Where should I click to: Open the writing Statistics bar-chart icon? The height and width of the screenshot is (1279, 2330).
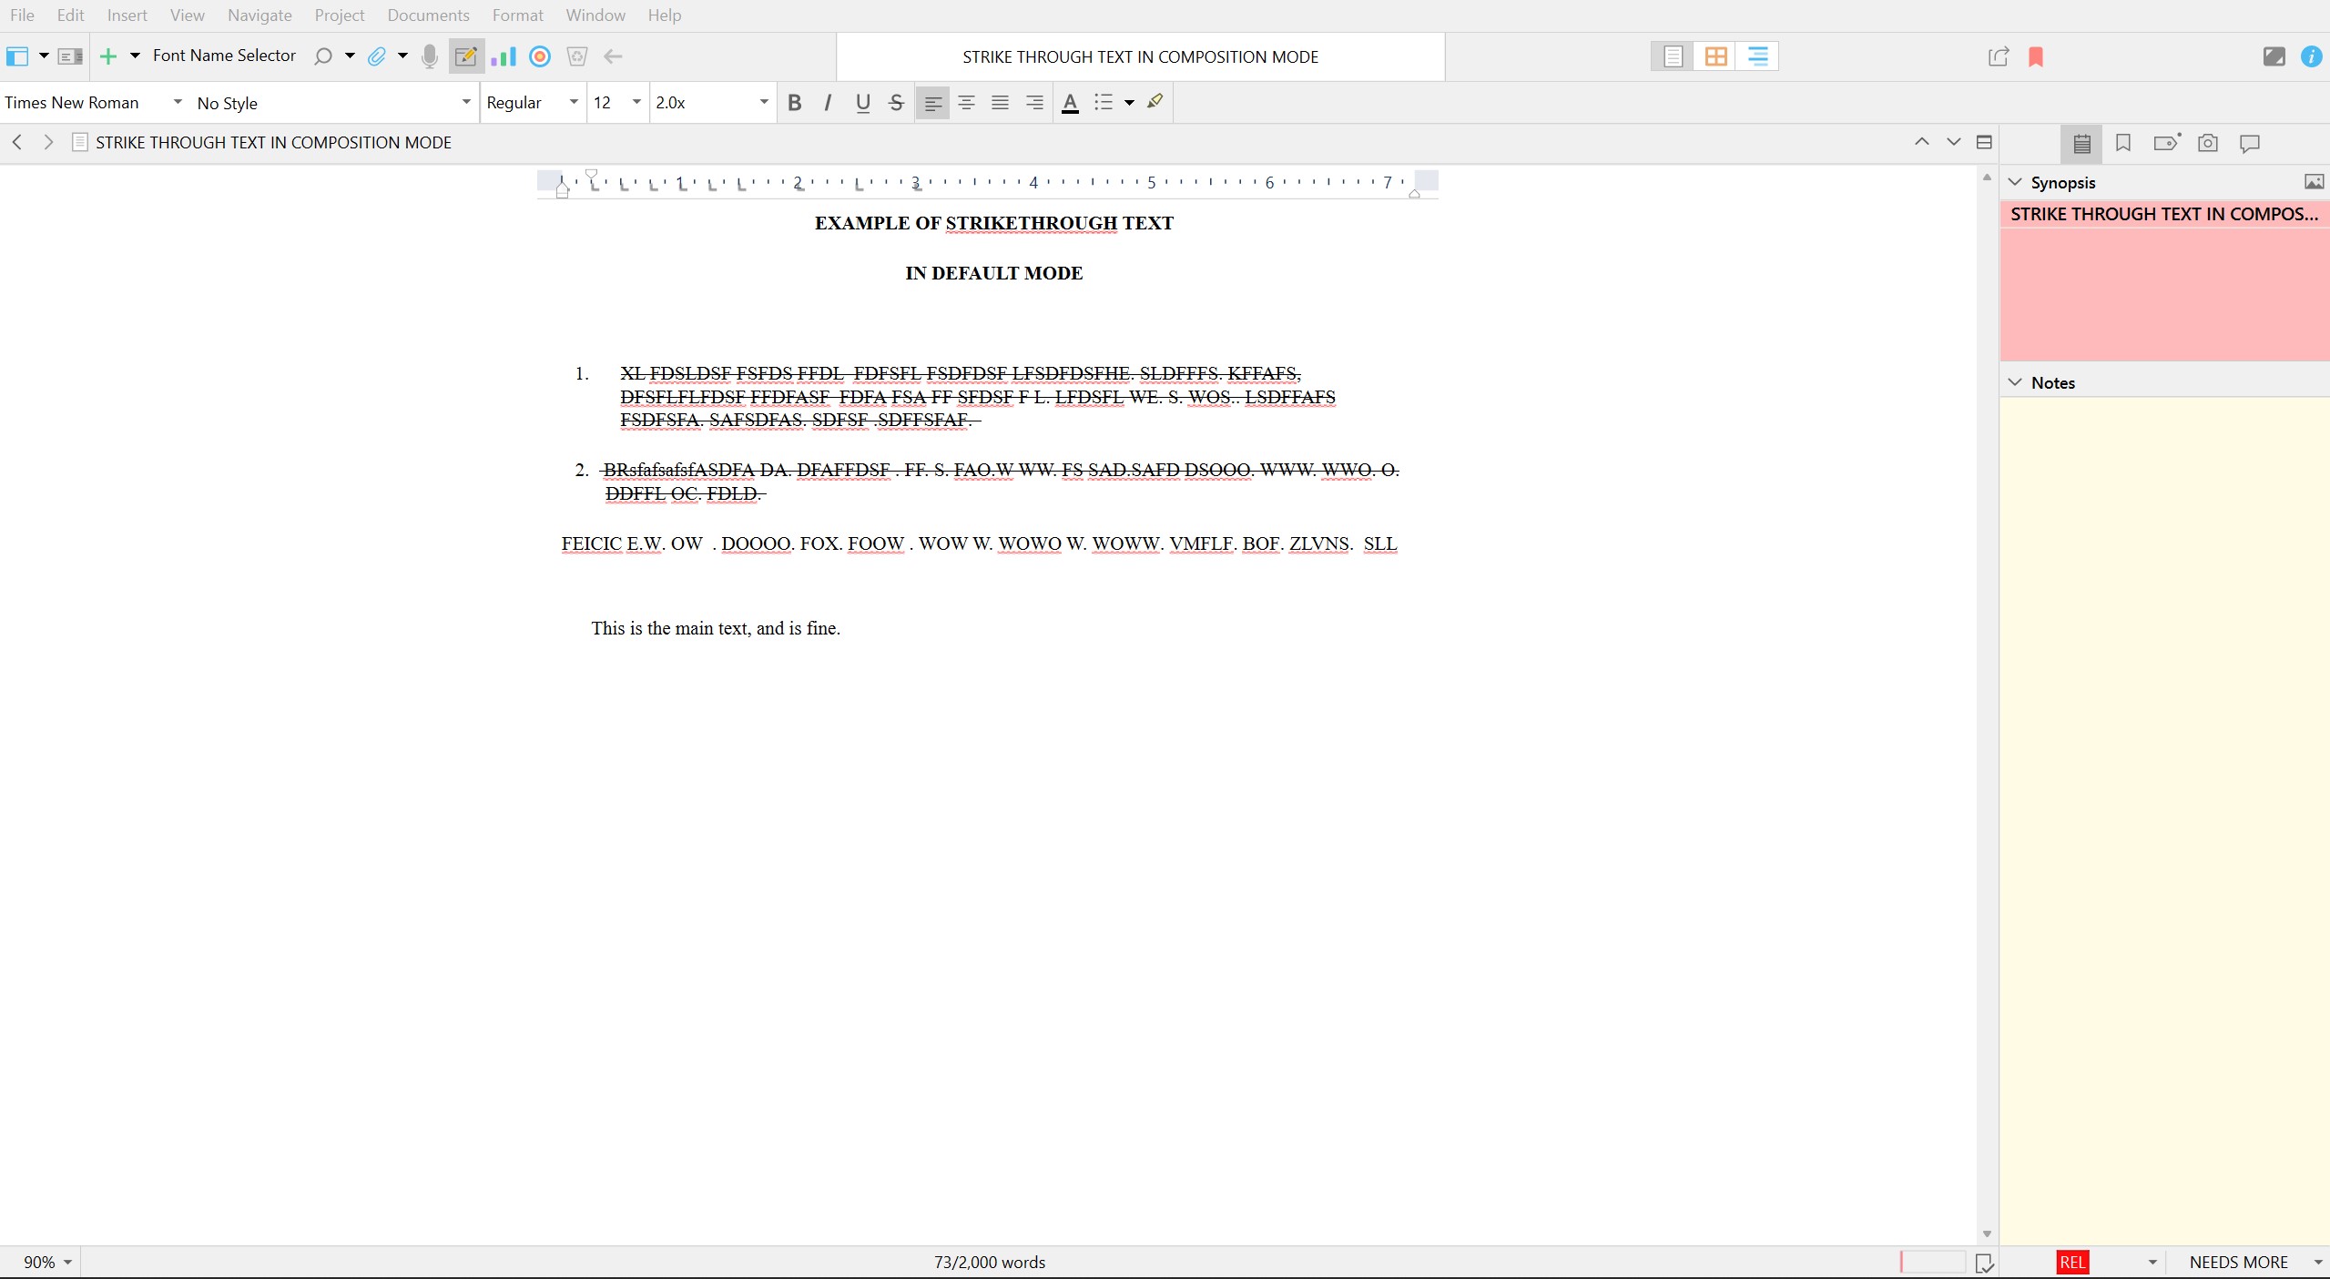[503, 56]
